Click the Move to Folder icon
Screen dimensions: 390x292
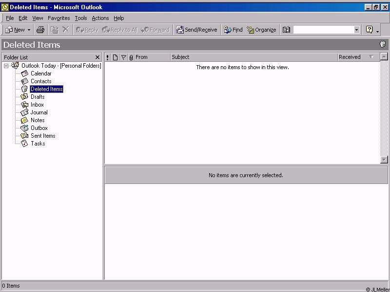(55, 30)
